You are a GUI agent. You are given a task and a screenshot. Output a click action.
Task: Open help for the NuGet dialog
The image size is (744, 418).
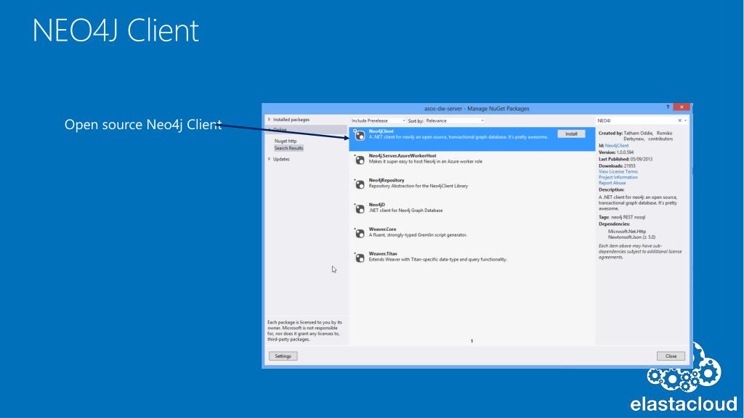click(x=668, y=107)
